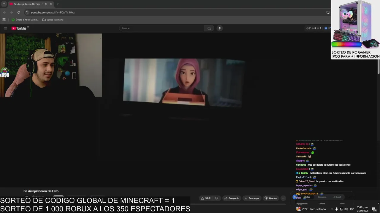Click the BotRix chat message
This screenshot has height=213, width=380.
click(331, 173)
